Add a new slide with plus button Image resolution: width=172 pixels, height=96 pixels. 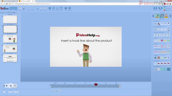(17, 13)
